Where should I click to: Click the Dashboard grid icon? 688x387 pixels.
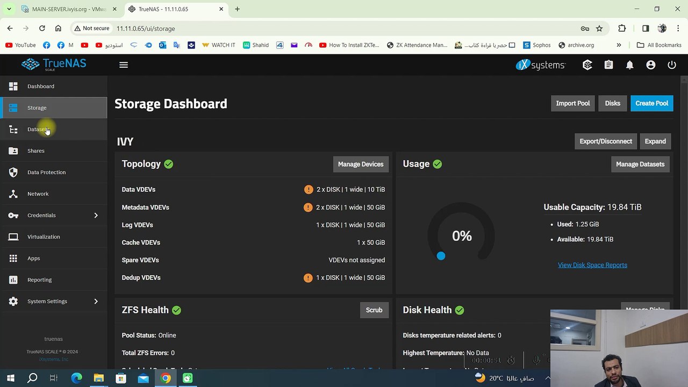tap(13, 86)
